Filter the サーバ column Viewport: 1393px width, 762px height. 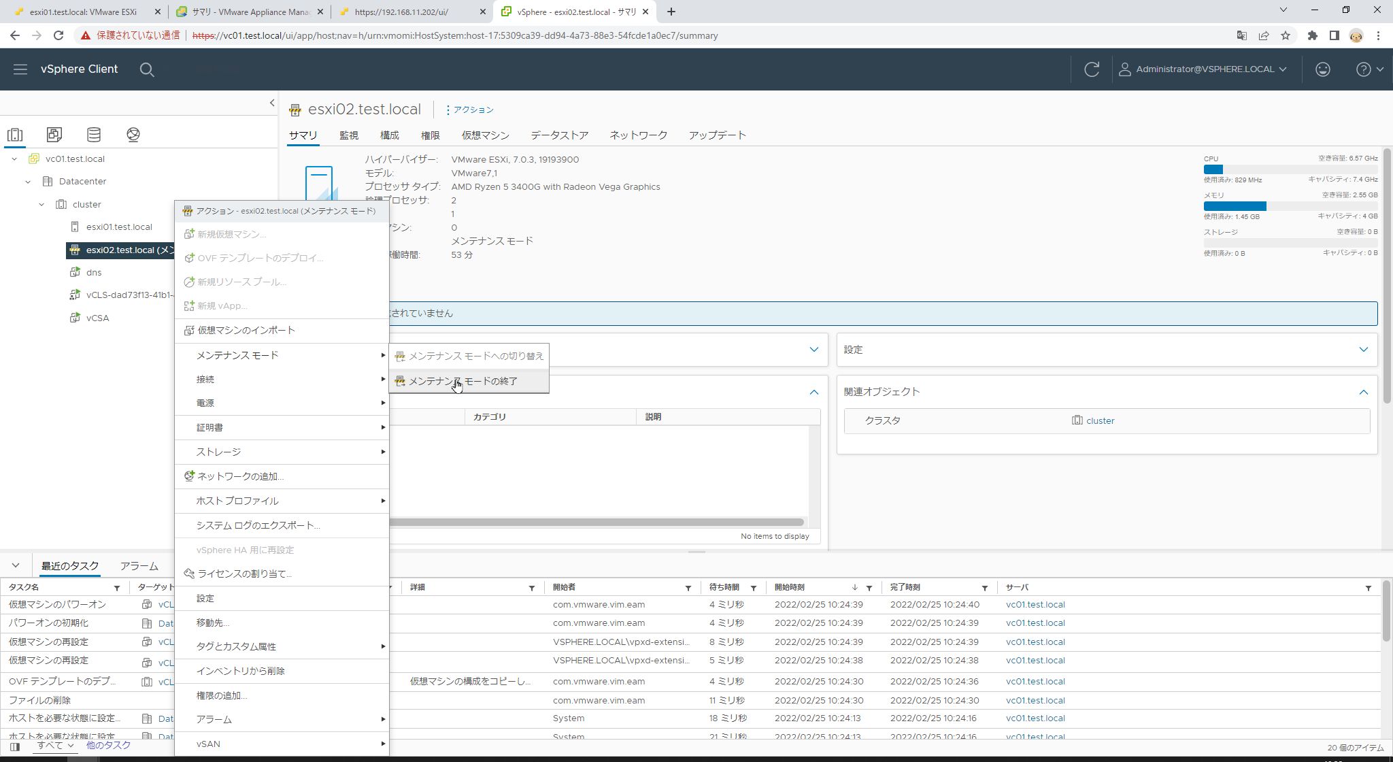(1368, 588)
